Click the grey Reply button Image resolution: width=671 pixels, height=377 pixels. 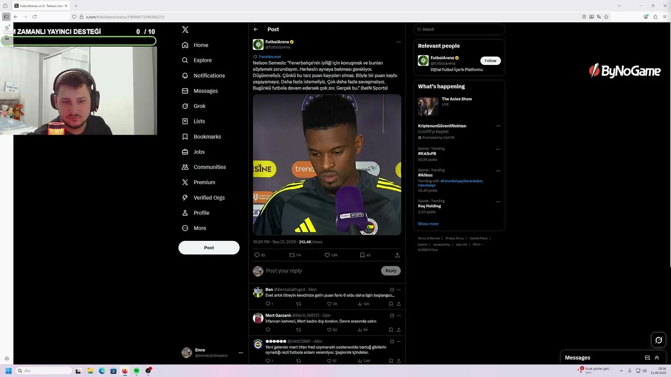click(x=391, y=271)
